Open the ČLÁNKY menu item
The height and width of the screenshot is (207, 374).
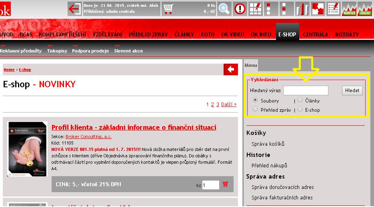click(184, 34)
